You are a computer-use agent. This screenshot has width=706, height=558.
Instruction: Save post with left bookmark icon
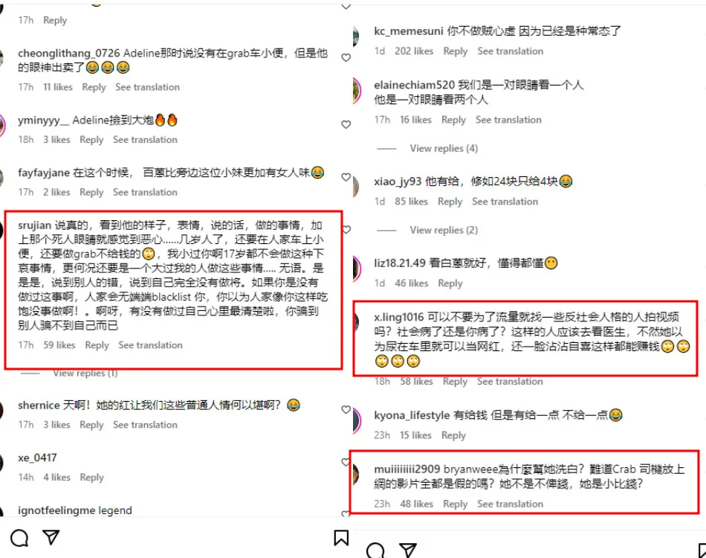(341, 538)
